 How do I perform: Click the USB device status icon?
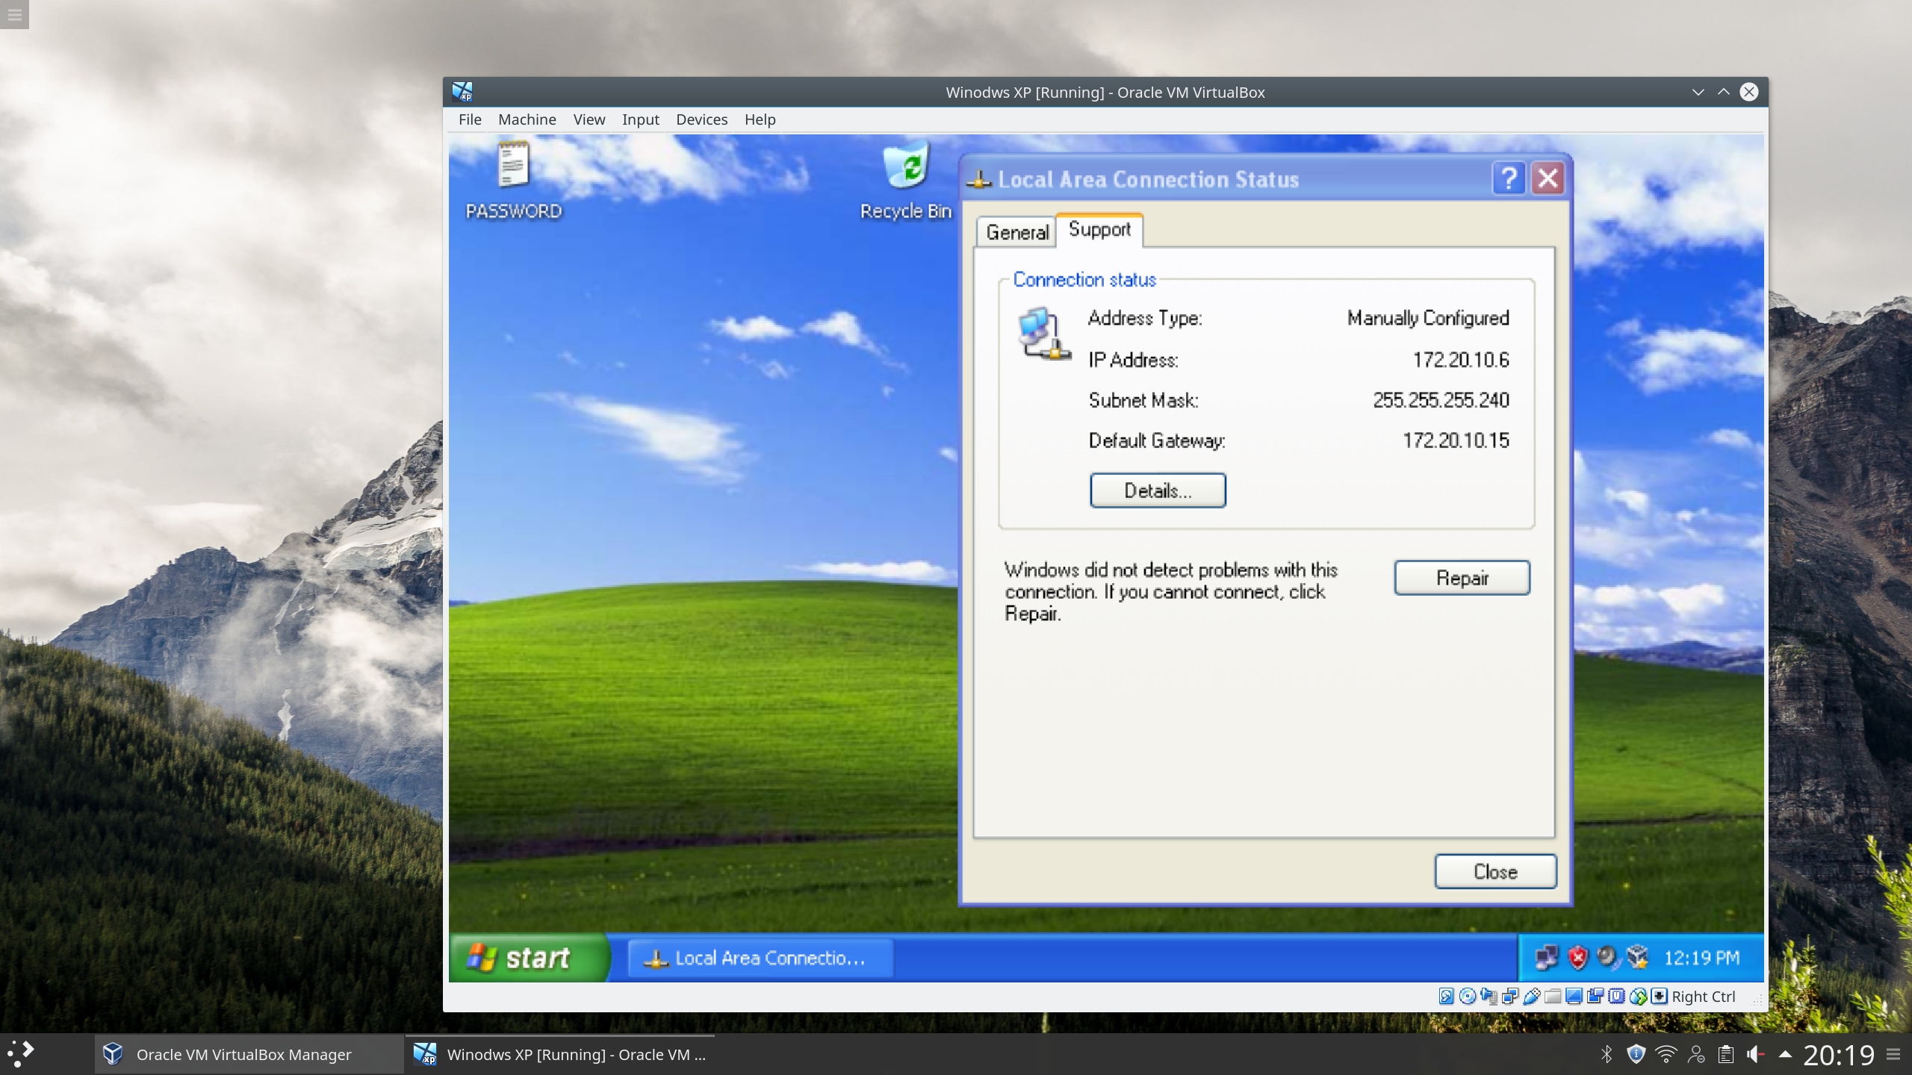pyautogui.click(x=1531, y=997)
